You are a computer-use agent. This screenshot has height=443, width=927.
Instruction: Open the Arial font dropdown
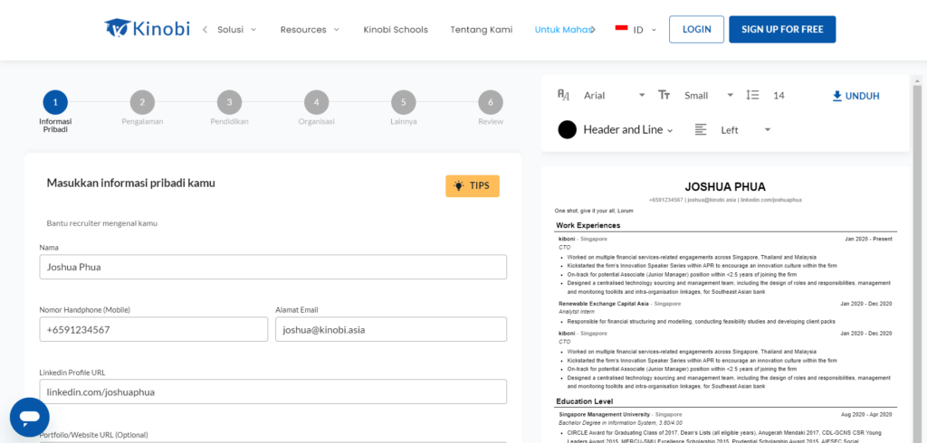click(614, 95)
